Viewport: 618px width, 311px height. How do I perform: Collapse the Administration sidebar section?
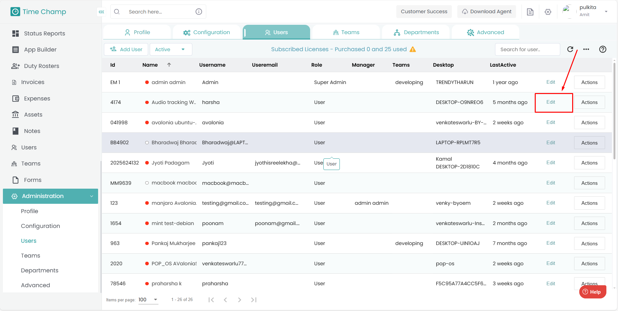coord(91,196)
